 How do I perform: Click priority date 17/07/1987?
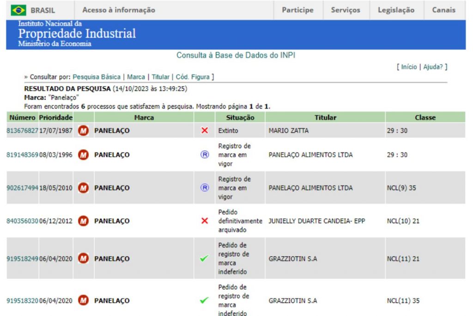(56, 131)
